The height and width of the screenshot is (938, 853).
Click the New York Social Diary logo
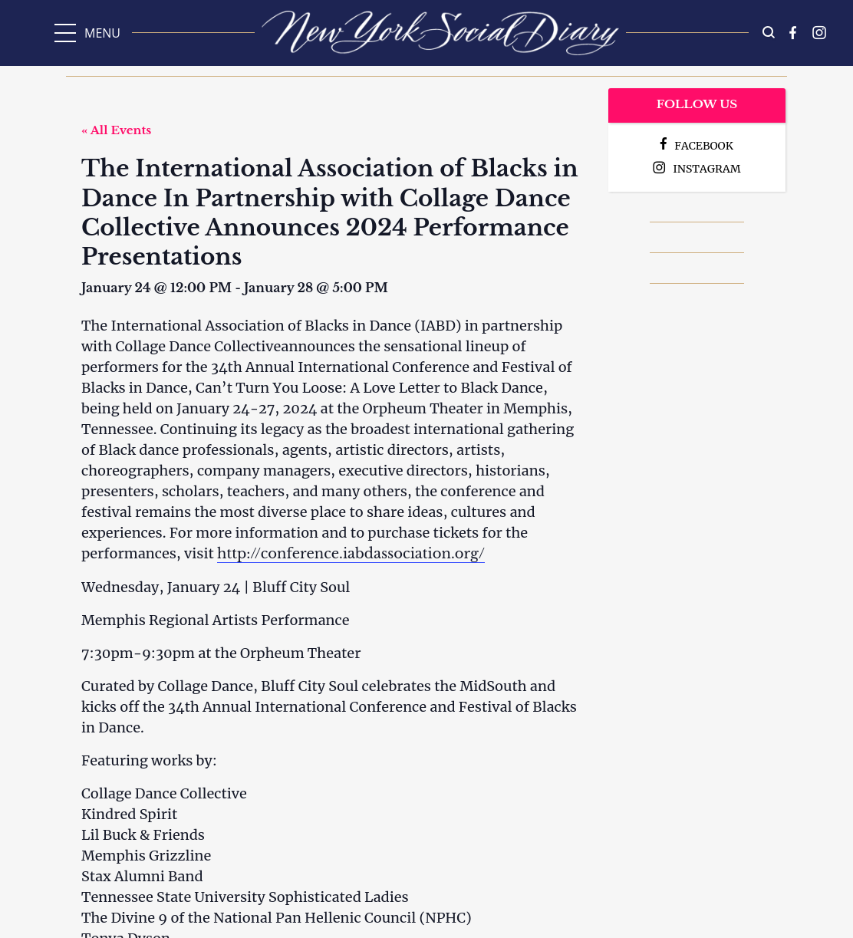440,32
